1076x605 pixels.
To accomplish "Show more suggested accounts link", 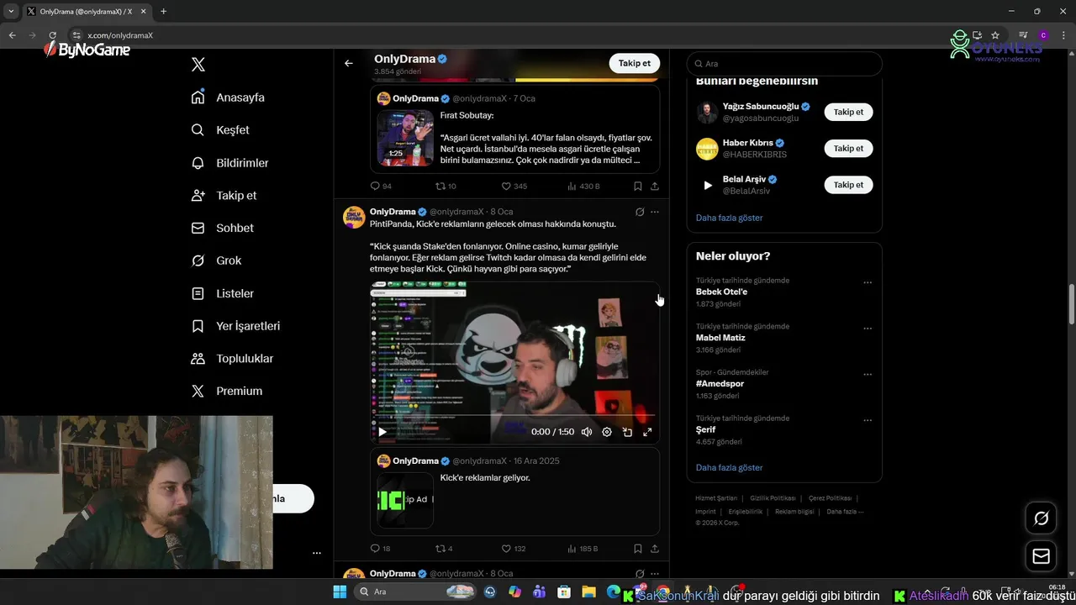I will (729, 218).
